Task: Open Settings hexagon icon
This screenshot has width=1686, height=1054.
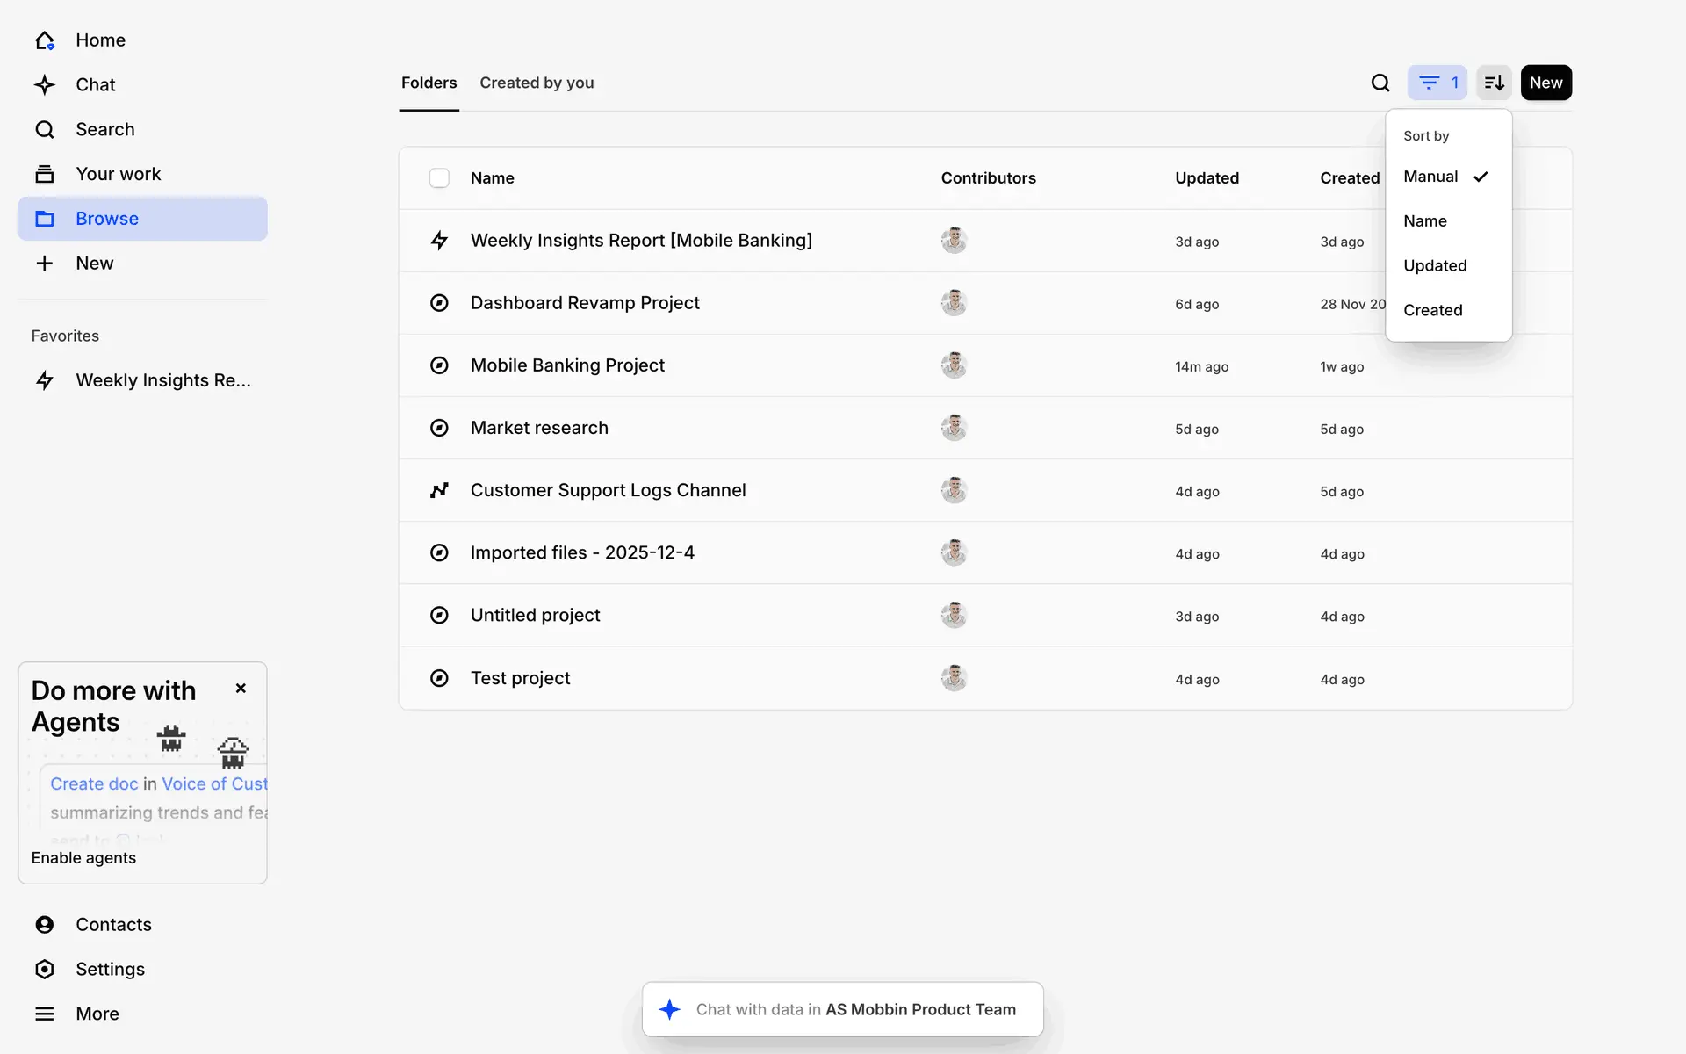Action: 45,969
